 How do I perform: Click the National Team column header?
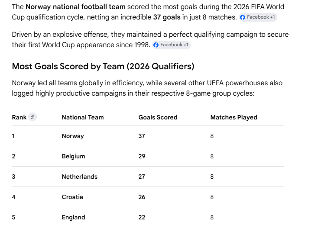coord(83,117)
